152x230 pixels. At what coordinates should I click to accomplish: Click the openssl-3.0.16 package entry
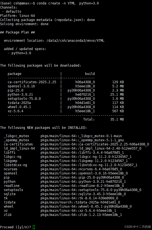pos(21,86)
